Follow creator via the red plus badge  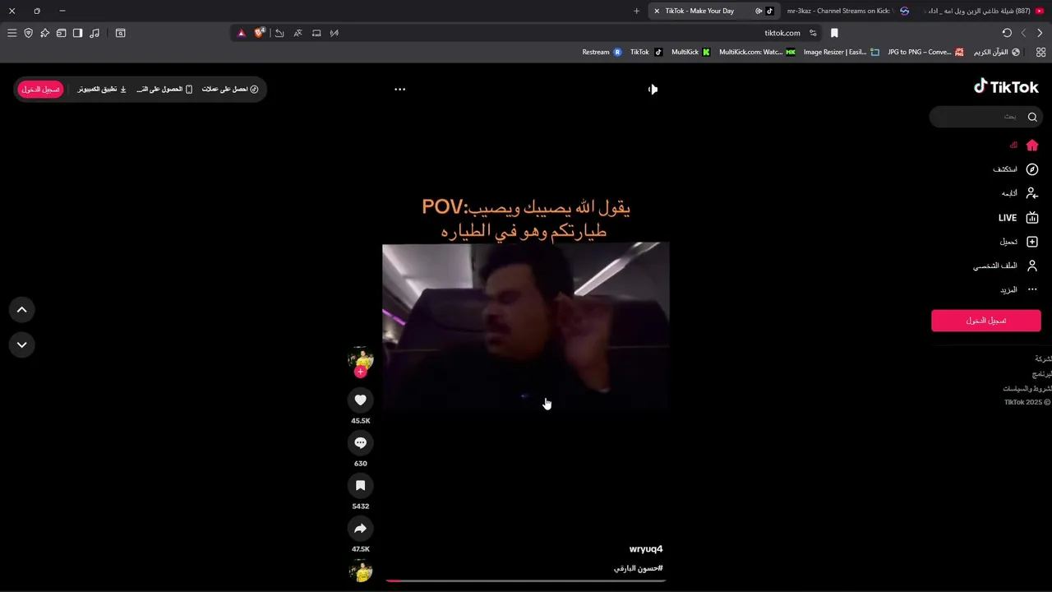click(x=360, y=372)
